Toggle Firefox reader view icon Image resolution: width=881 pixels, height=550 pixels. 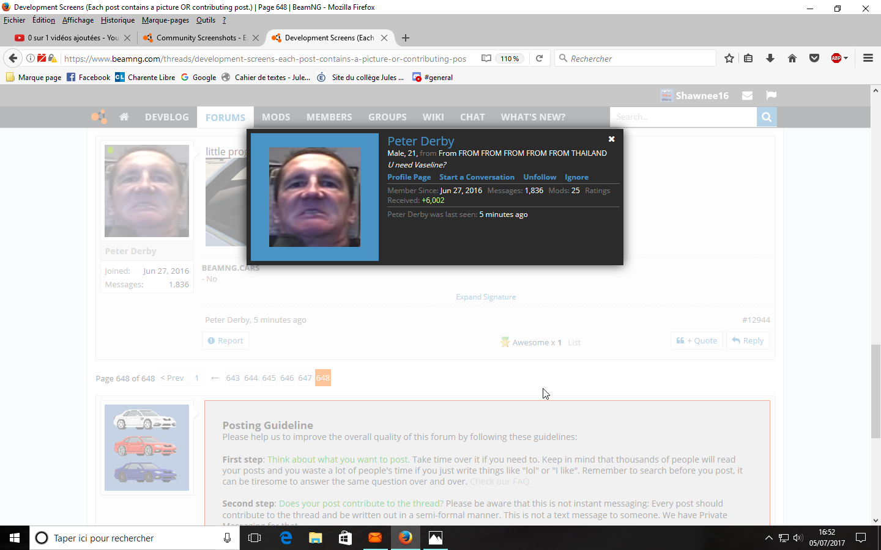[x=486, y=59]
